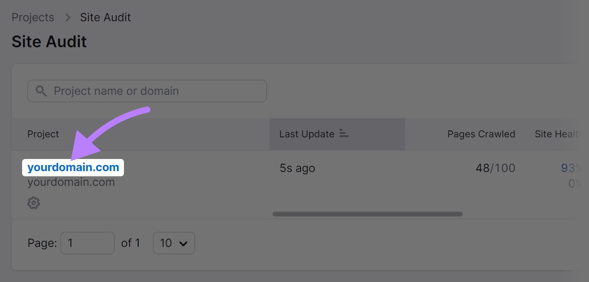Click the Site Audit breadcrumb item
Image resolution: width=589 pixels, height=282 pixels.
click(x=105, y=17)
